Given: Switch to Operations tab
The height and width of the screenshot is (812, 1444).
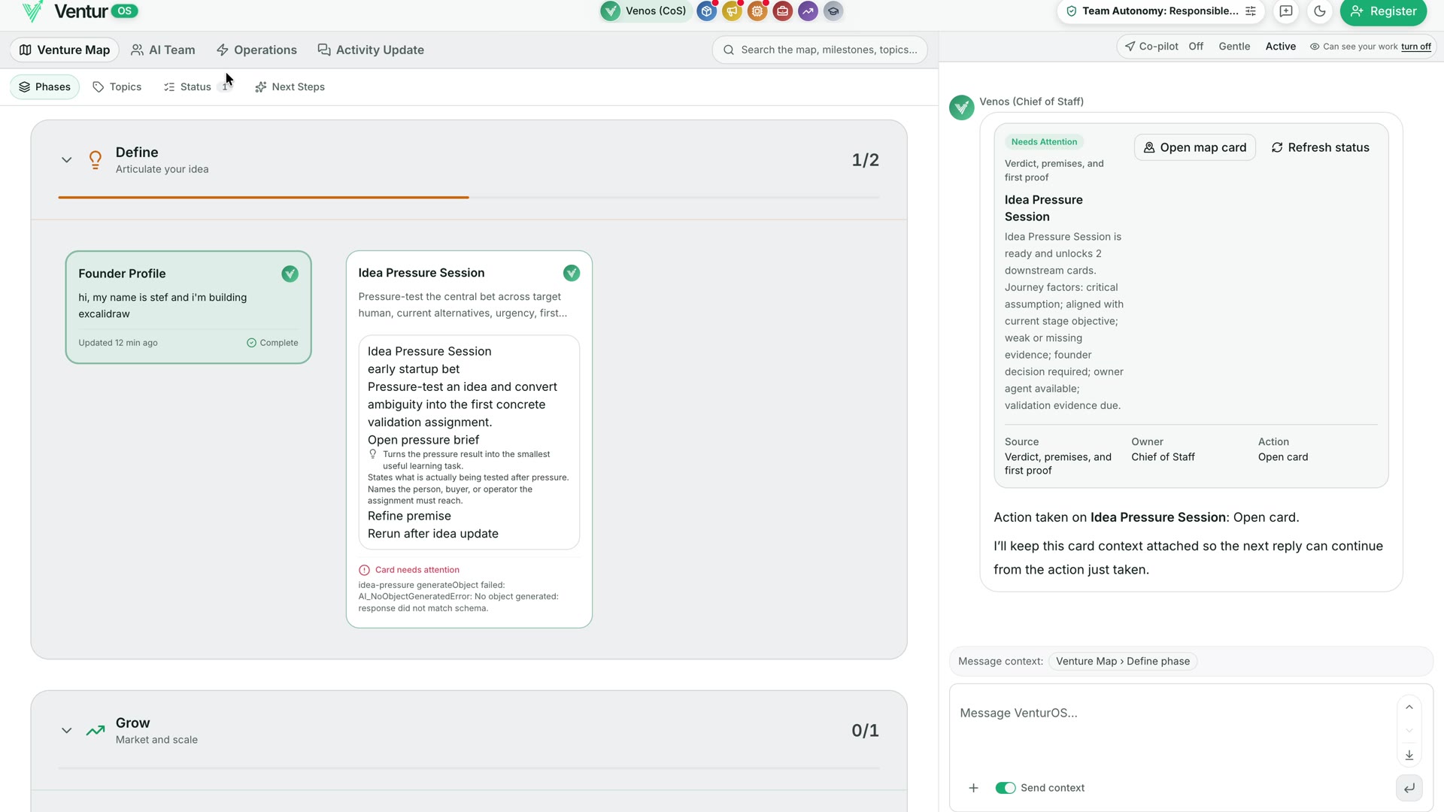Looking at the screenshot, I should click(256, 50).
